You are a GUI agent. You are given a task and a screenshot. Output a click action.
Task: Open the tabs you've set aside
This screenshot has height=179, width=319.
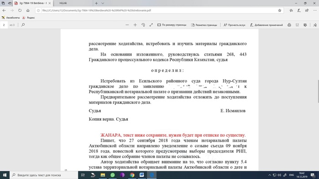[x=3, y=3]
